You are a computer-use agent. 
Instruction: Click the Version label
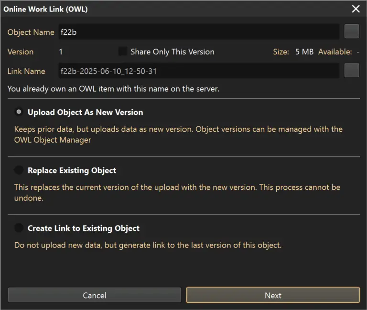click(x=21, y=52)
